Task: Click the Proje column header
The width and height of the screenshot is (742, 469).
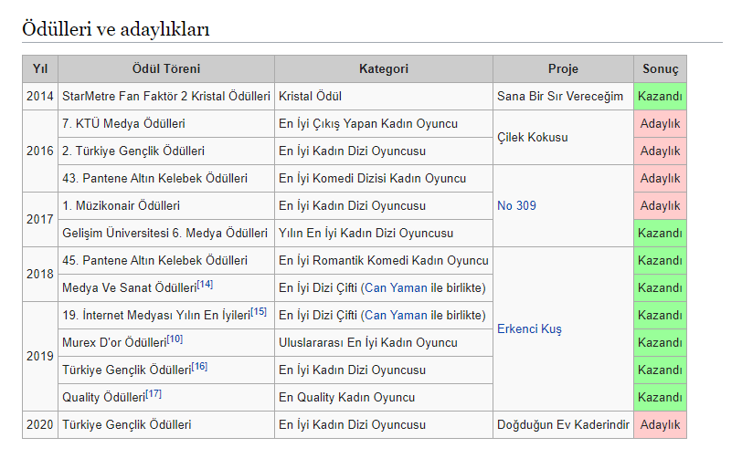Action: (563, 69)
